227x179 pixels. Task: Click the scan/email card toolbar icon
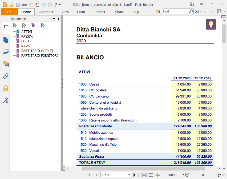click(31, 5)
